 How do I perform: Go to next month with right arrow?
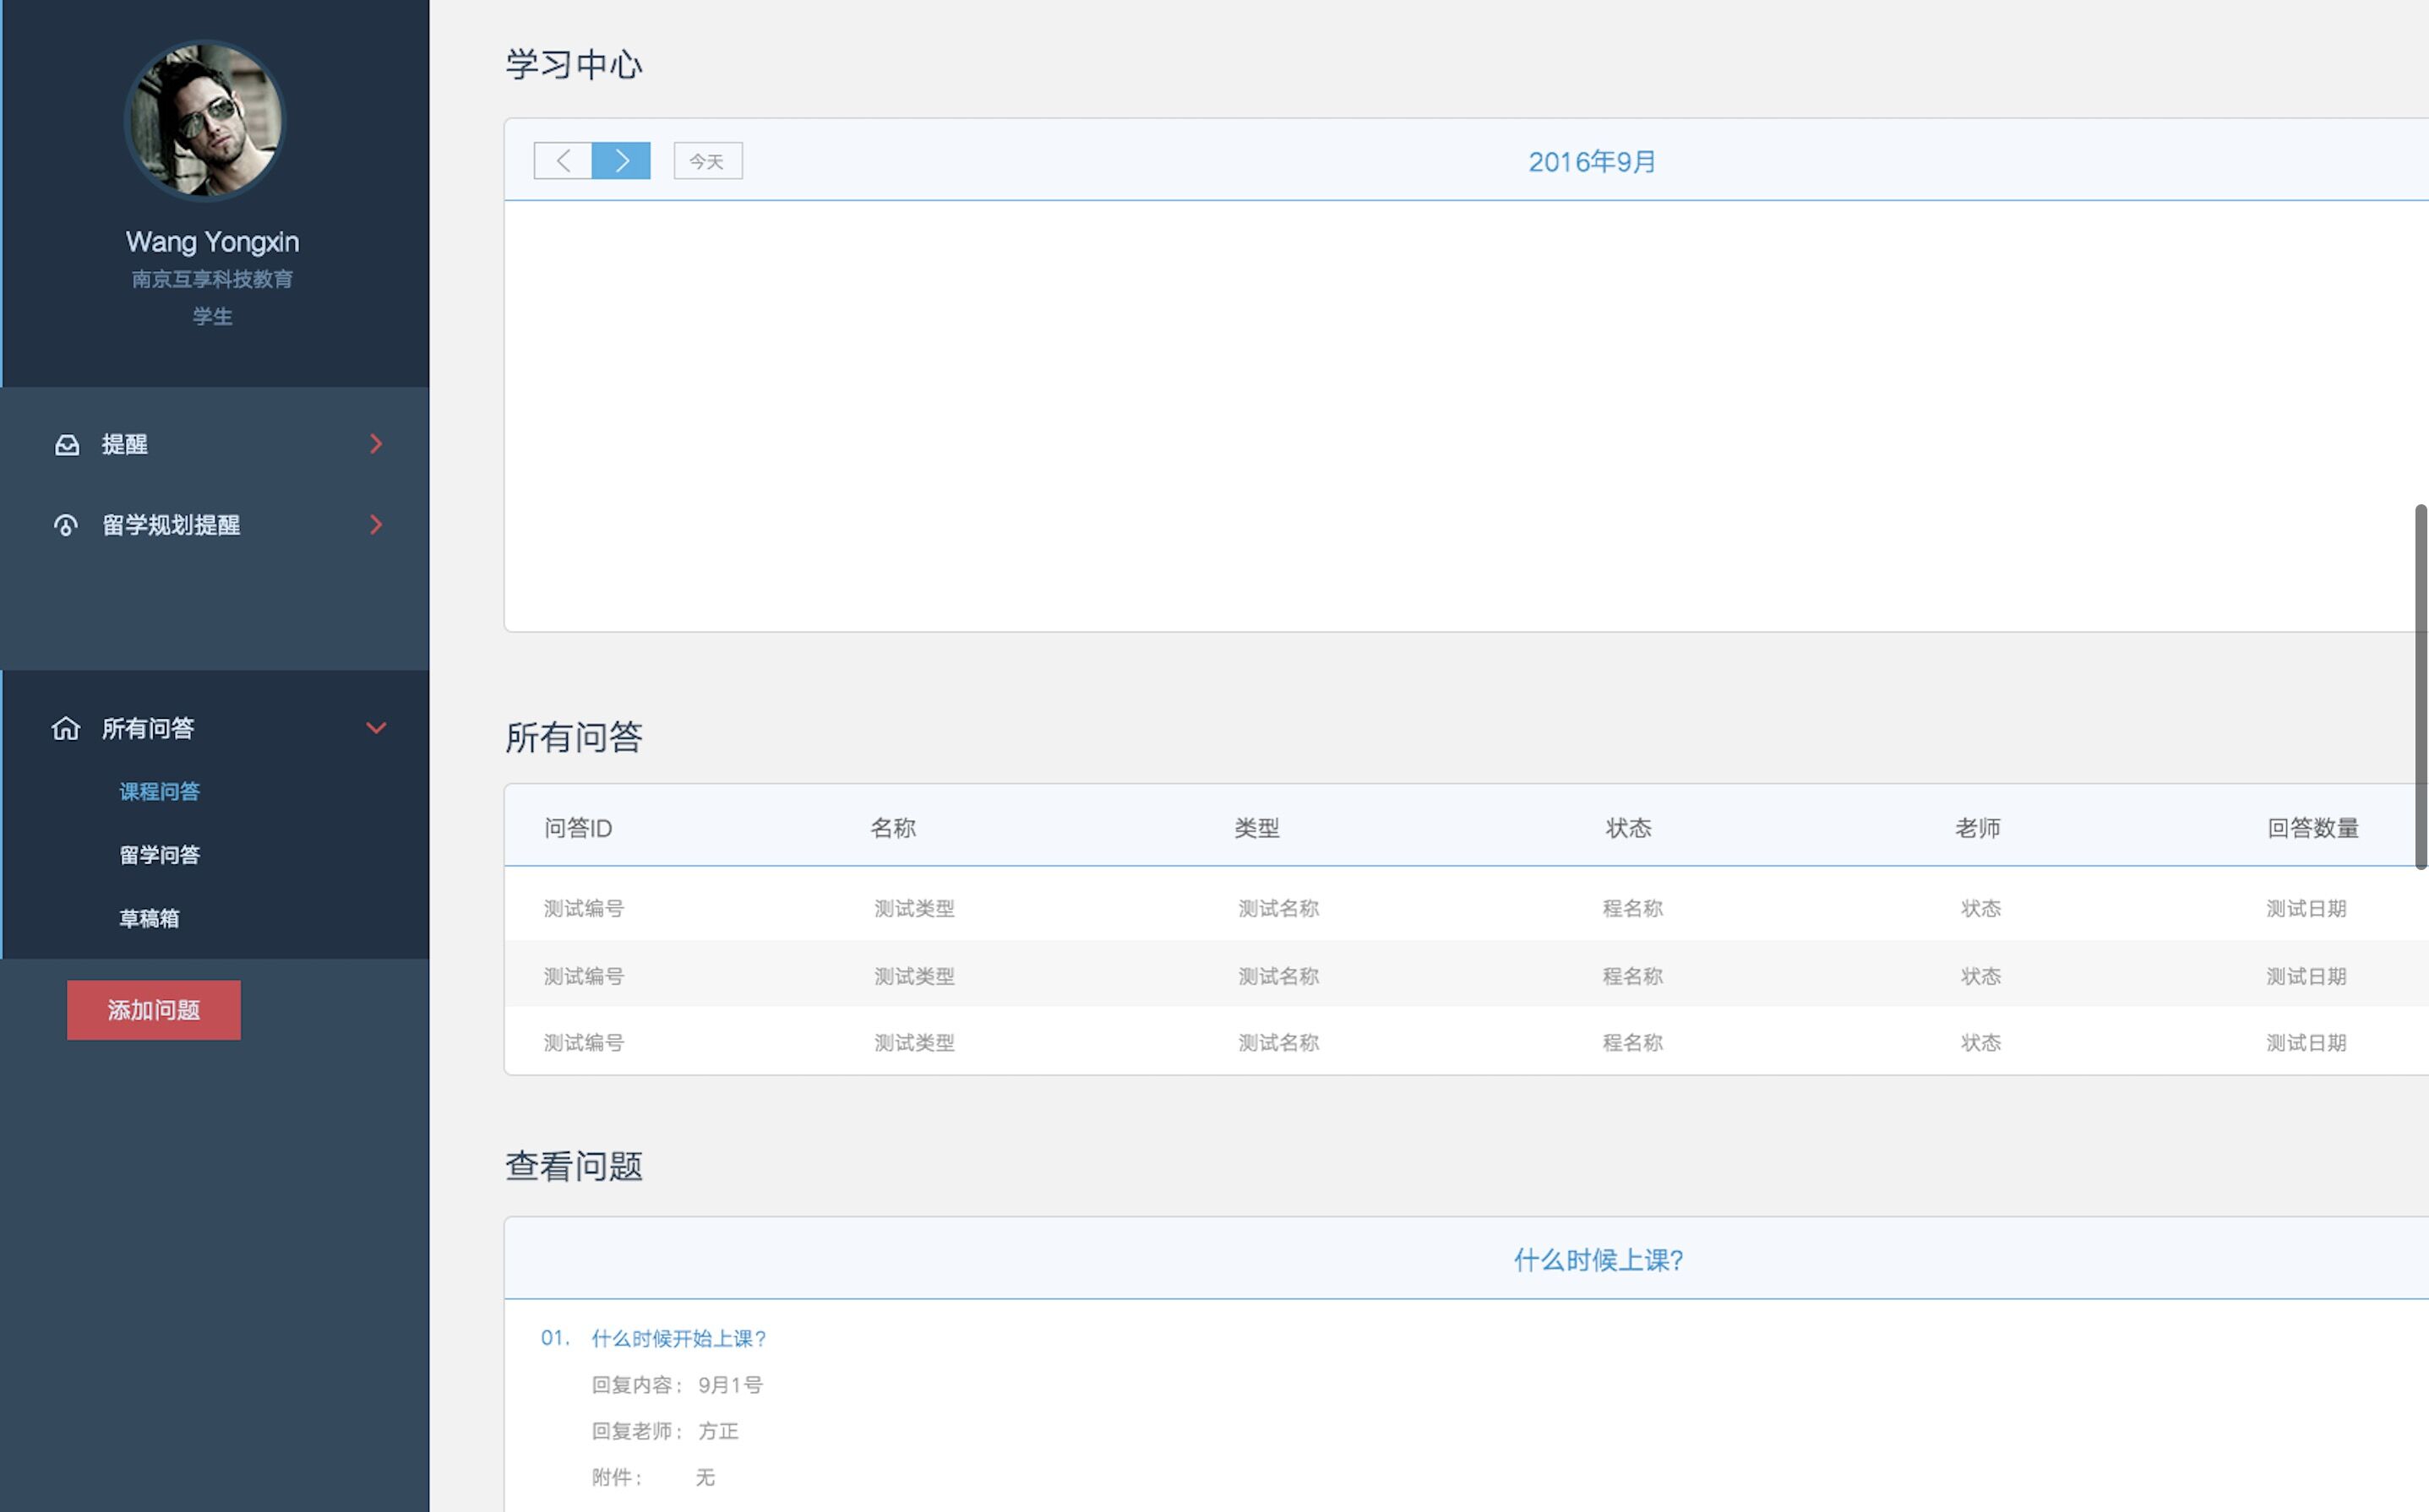(621, 161)
